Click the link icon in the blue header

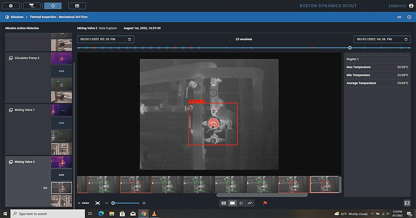[399, 17]
